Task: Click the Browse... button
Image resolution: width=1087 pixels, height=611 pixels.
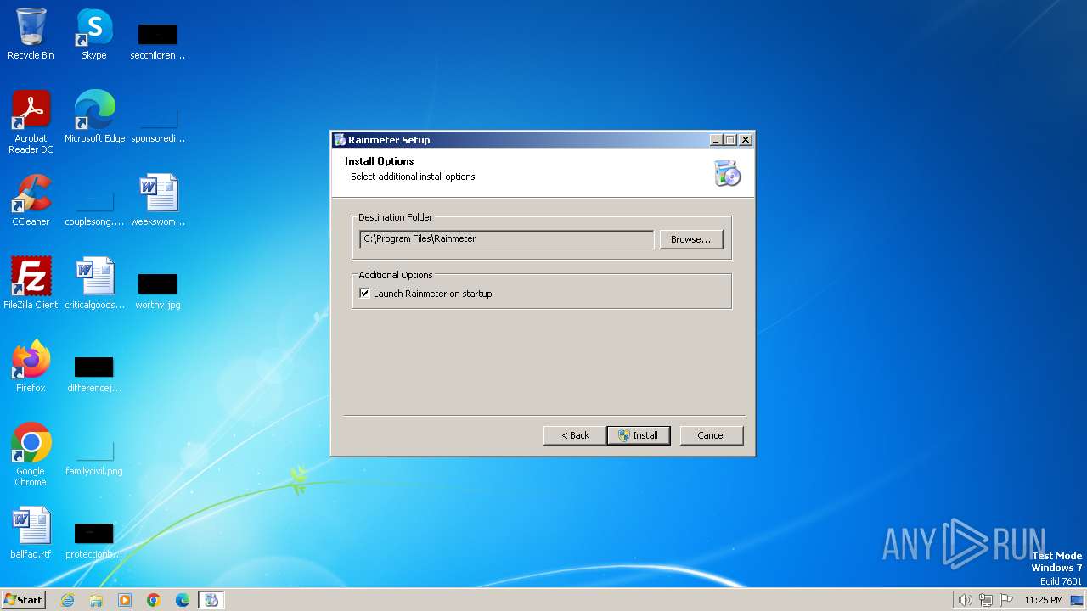Action: 691,239
